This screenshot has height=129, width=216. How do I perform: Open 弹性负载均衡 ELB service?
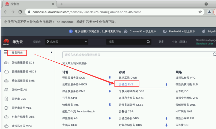187,85
